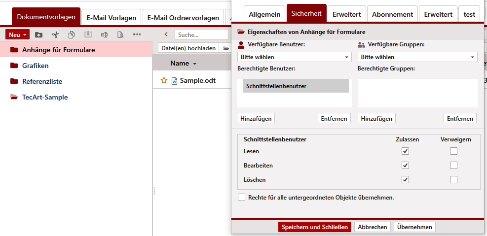Open the Verfügbare Gruppen dropdown
Image resolution: width=487 pixels, height=236 pixels.
(417, 57)
